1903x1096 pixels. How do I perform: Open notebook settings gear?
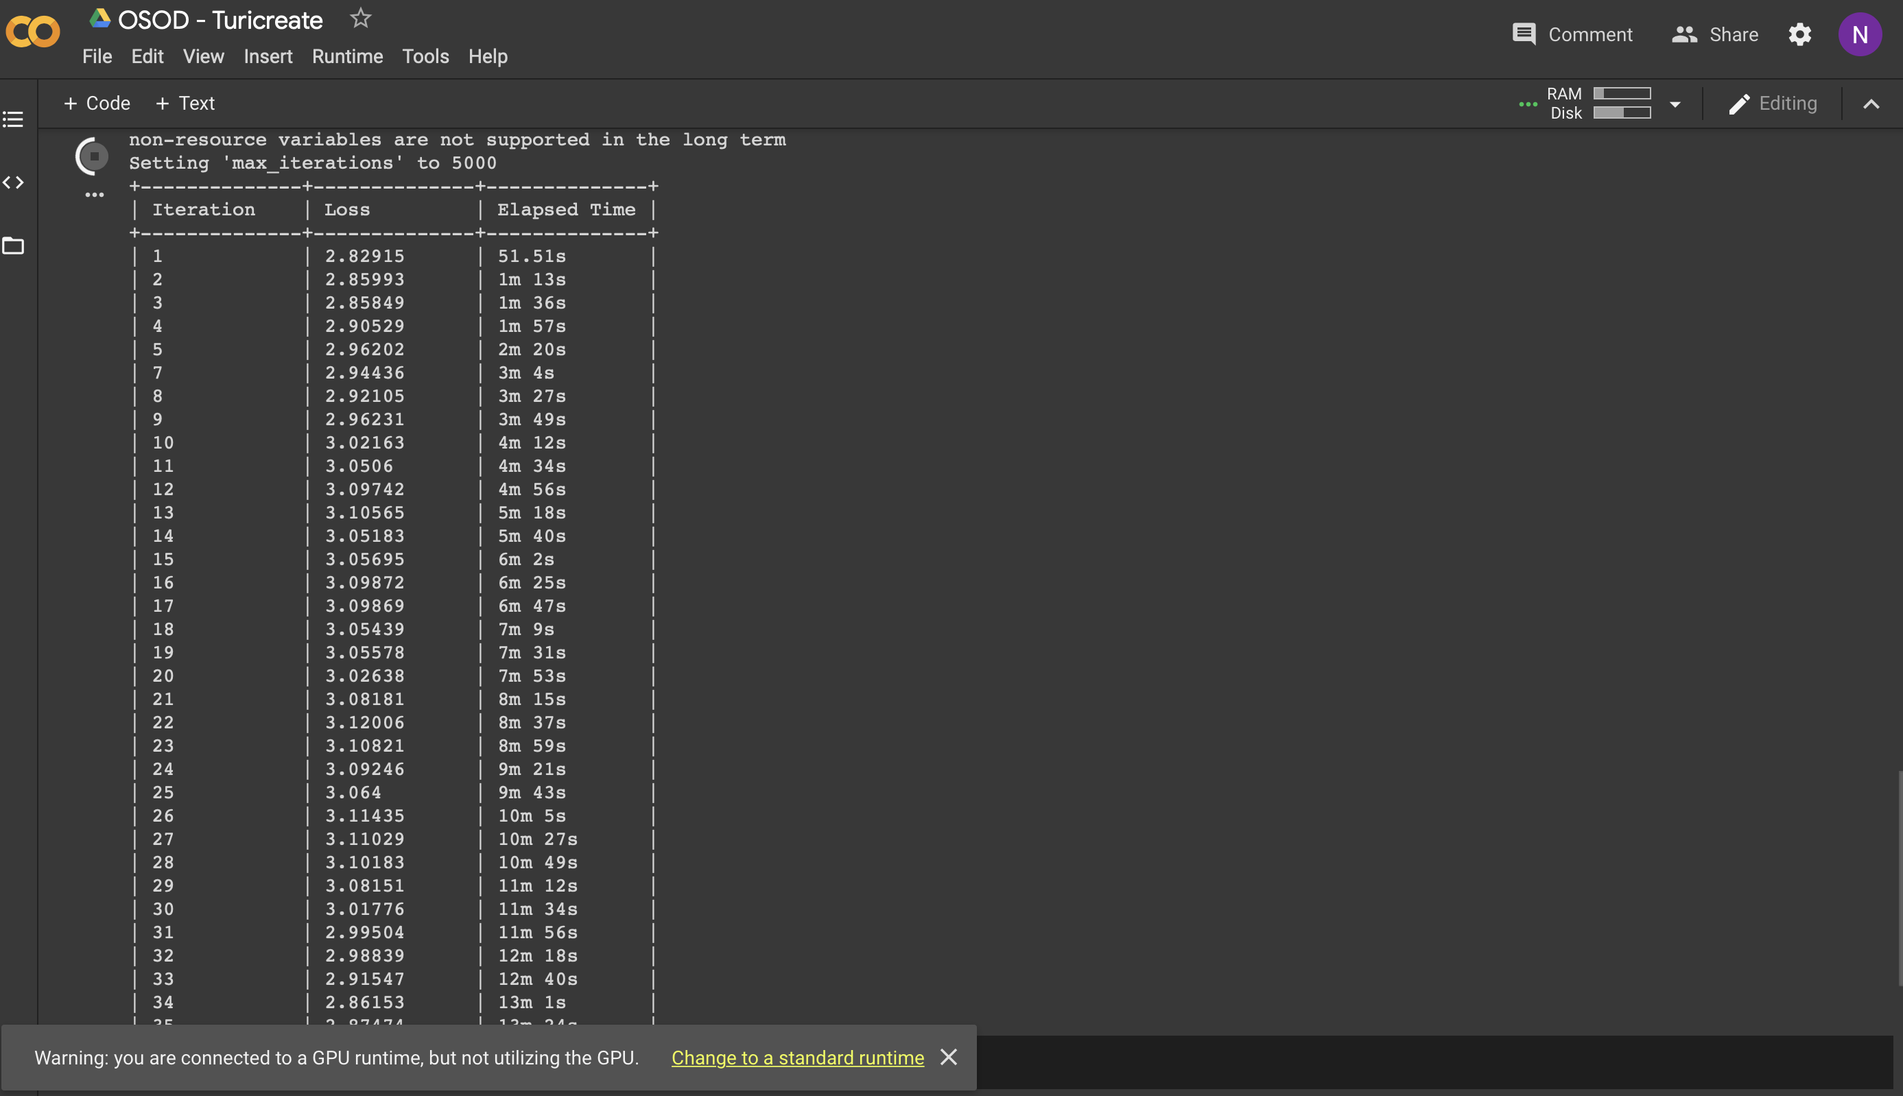pyautogui.click(x=1800, y=34)
